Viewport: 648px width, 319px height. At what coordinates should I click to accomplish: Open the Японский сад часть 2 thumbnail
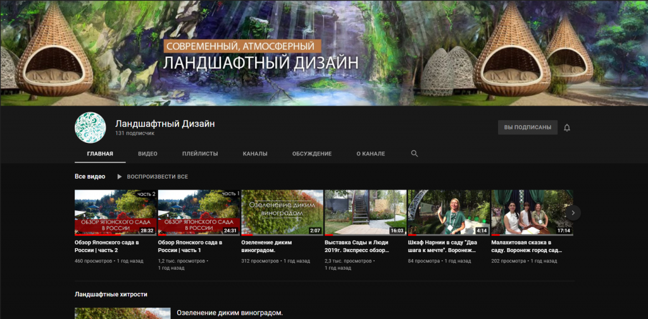click(x=115, y=212)
